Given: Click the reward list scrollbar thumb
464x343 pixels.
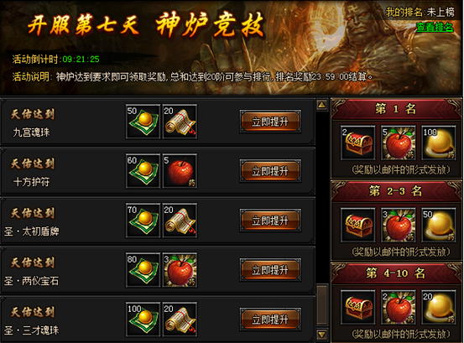Looking at the screenshot, I should point(322,304).
